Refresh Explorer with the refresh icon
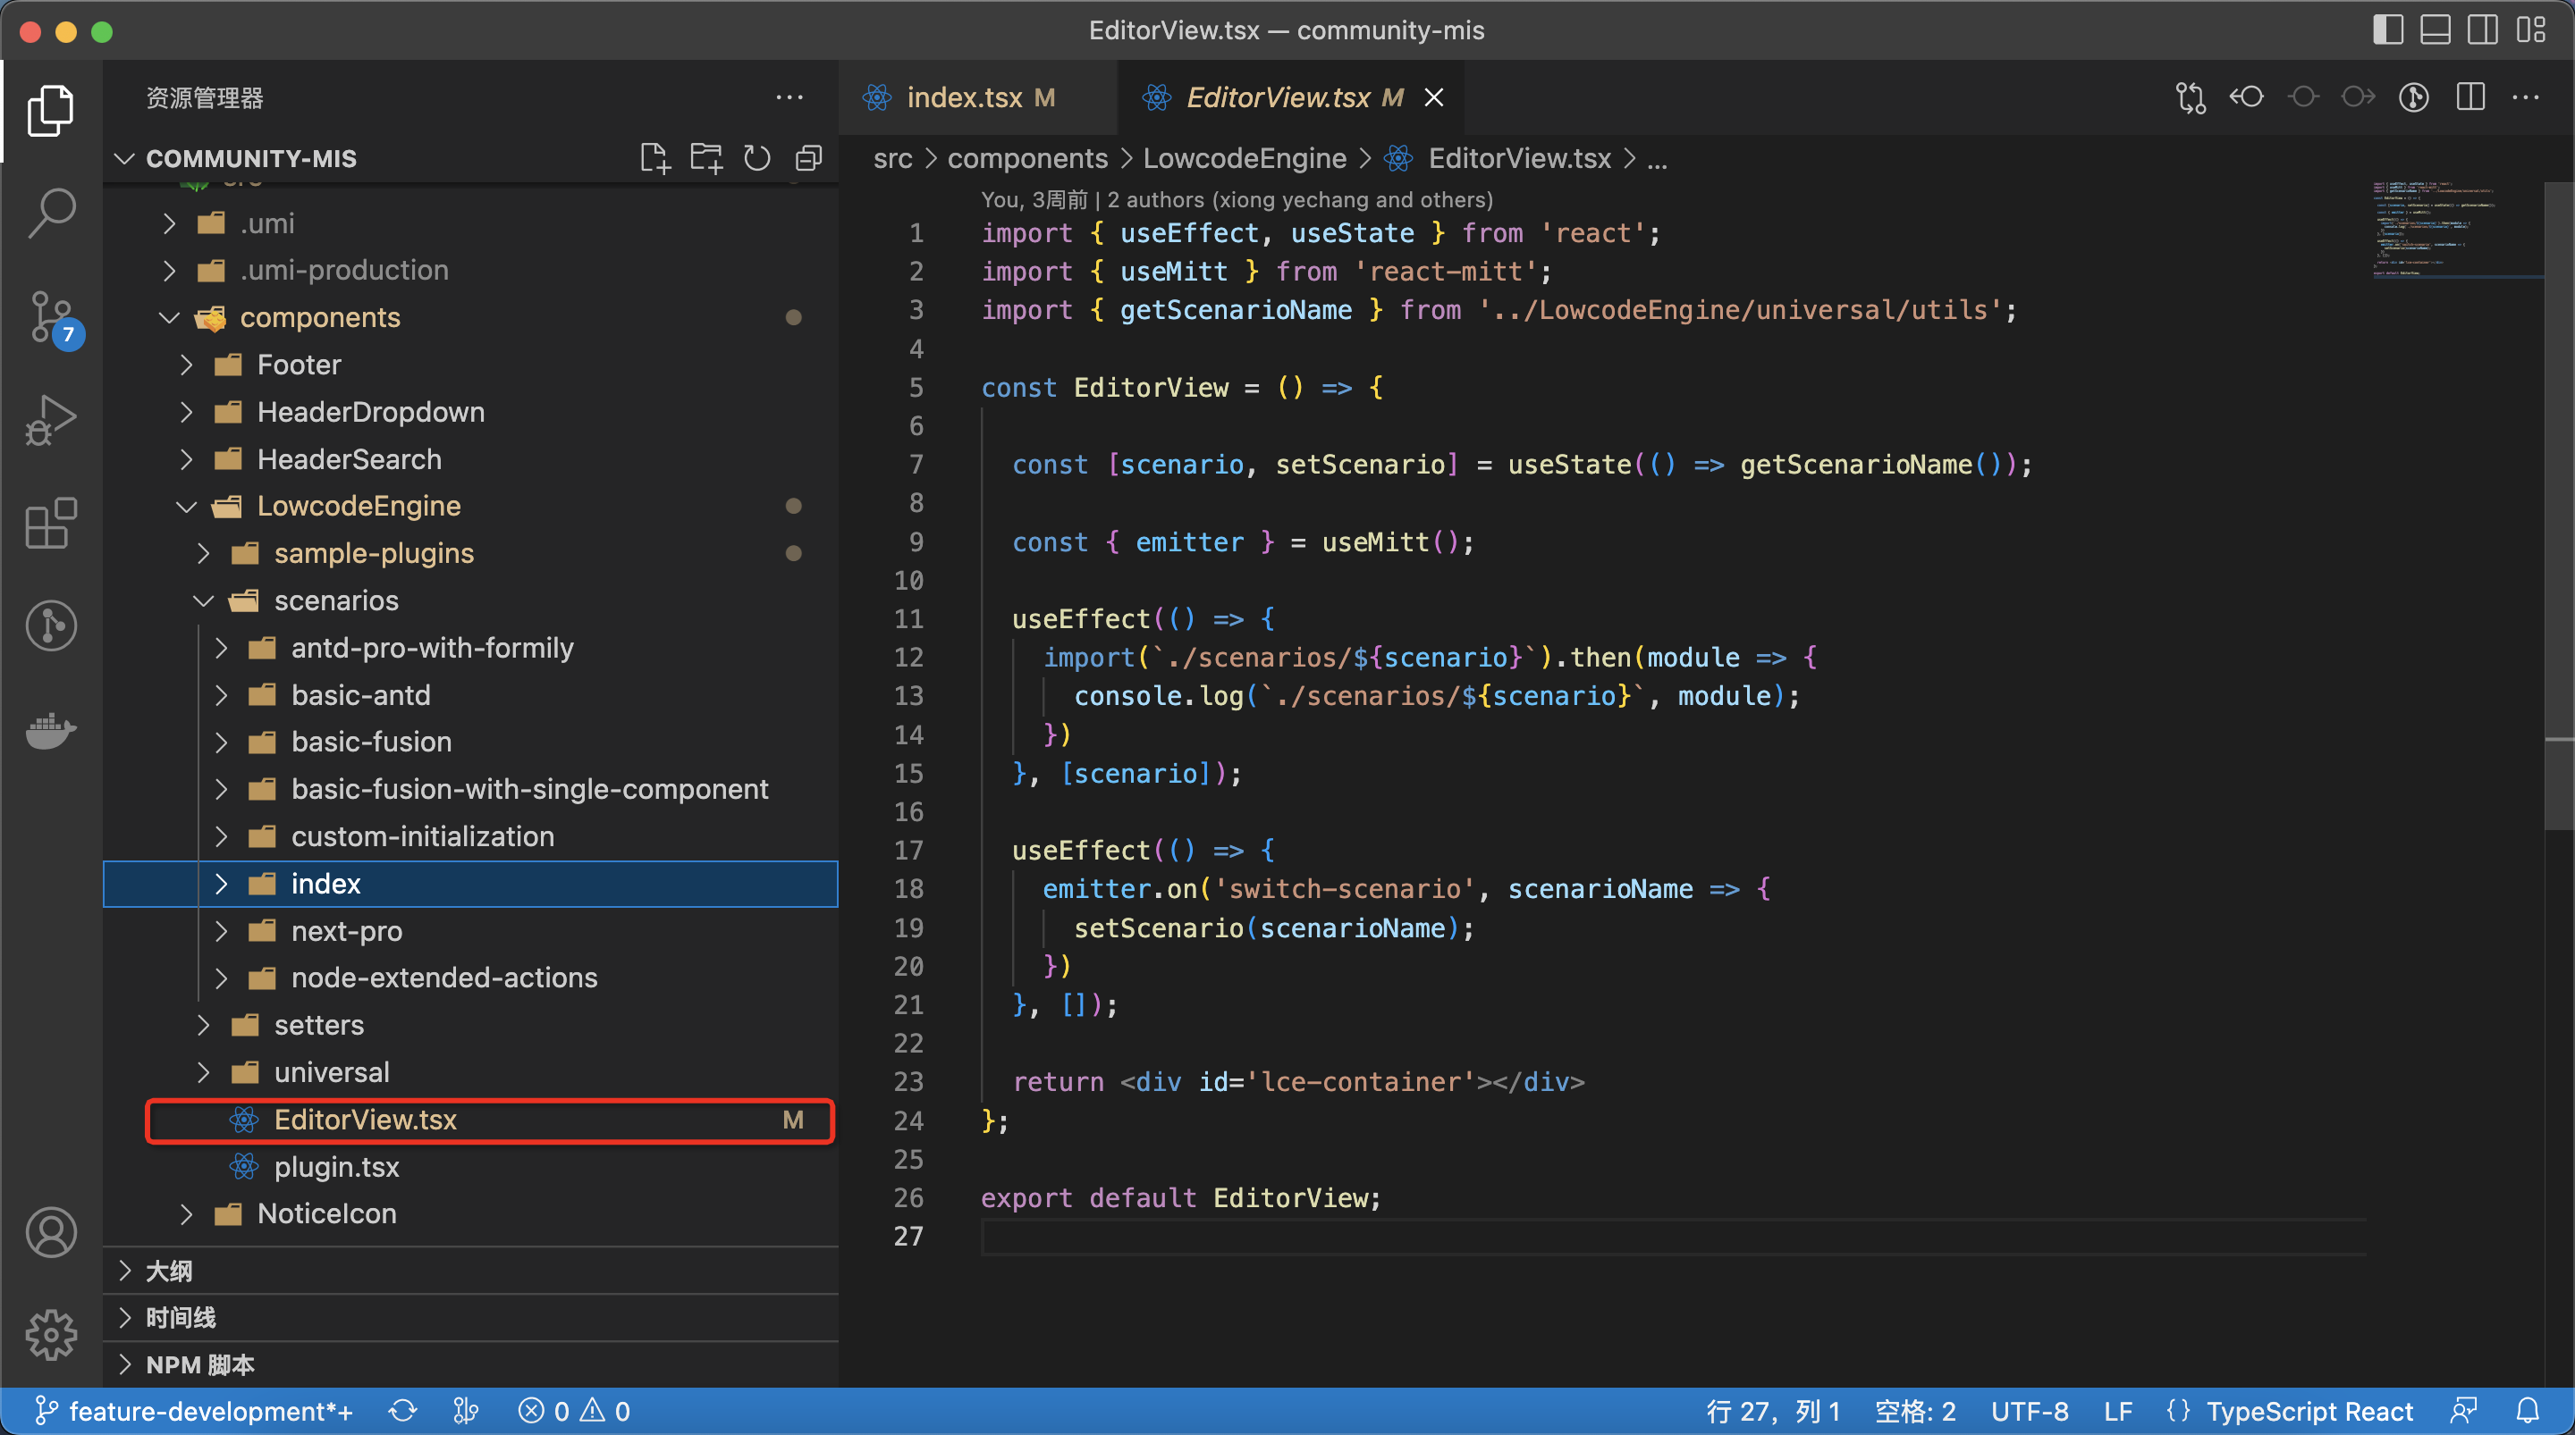Viewport: 2575px width, 1435px height. point(756,158)
